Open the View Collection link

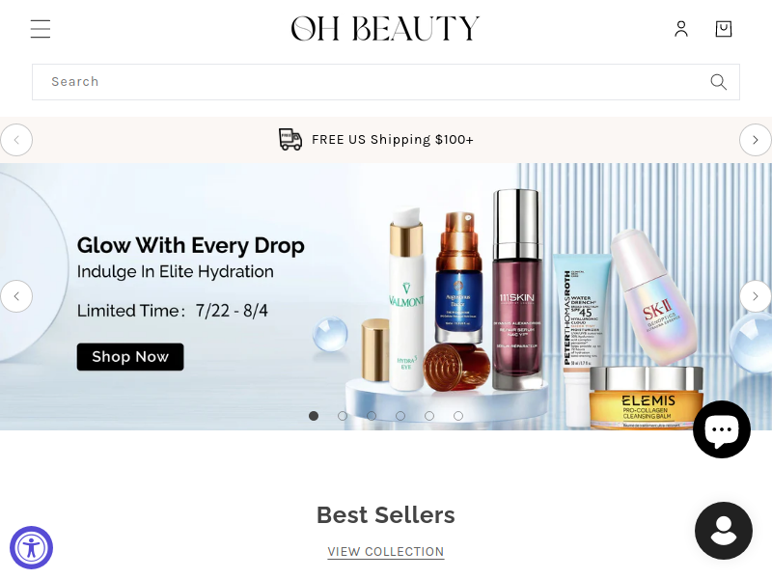click(x=386, y=552)
